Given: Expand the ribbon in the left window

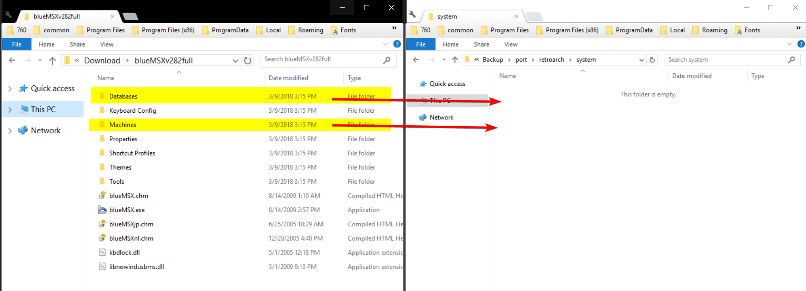Looking at the screenshot, I should (x=386, y=44).
